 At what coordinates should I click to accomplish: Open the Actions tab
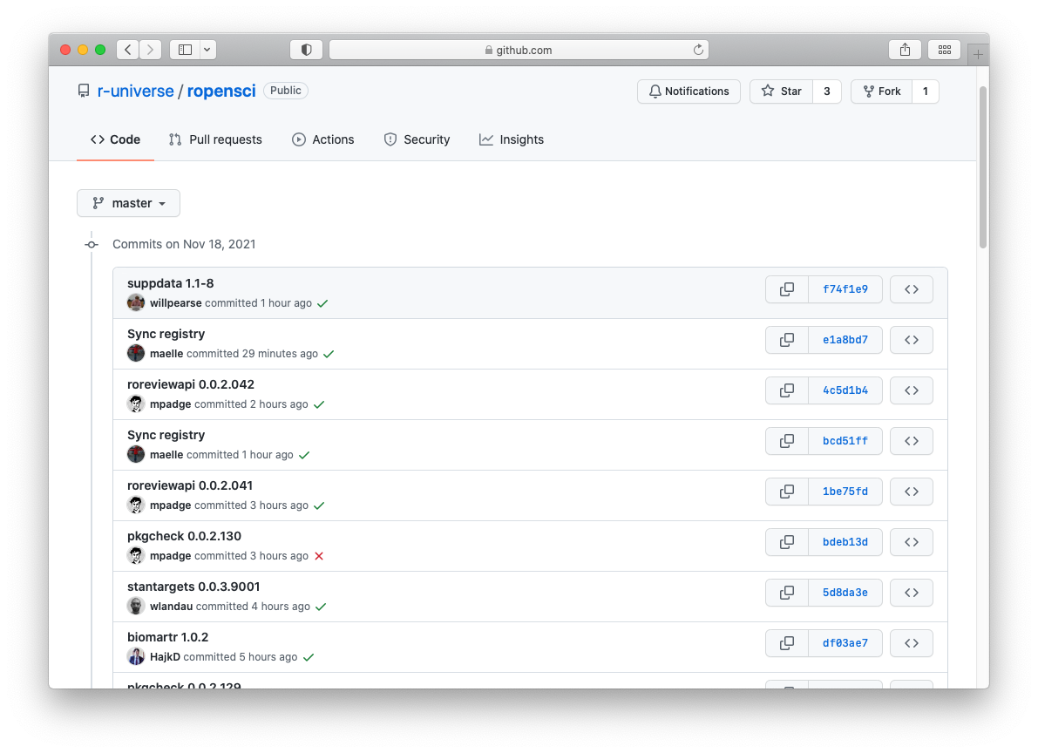(323, 139)
